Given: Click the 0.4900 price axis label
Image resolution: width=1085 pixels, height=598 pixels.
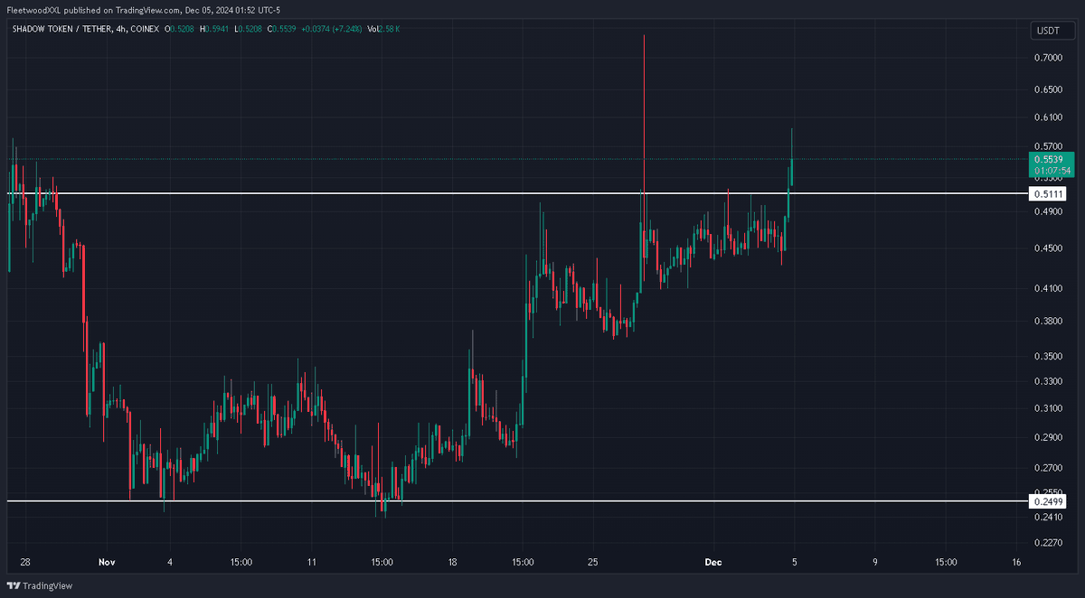Looking at the screenshot, I should point(1049,211).
